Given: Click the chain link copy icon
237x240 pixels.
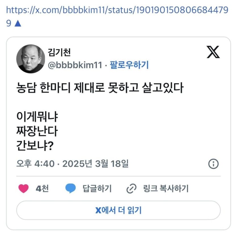Looking at the screenshot, I should click(131, 189).
